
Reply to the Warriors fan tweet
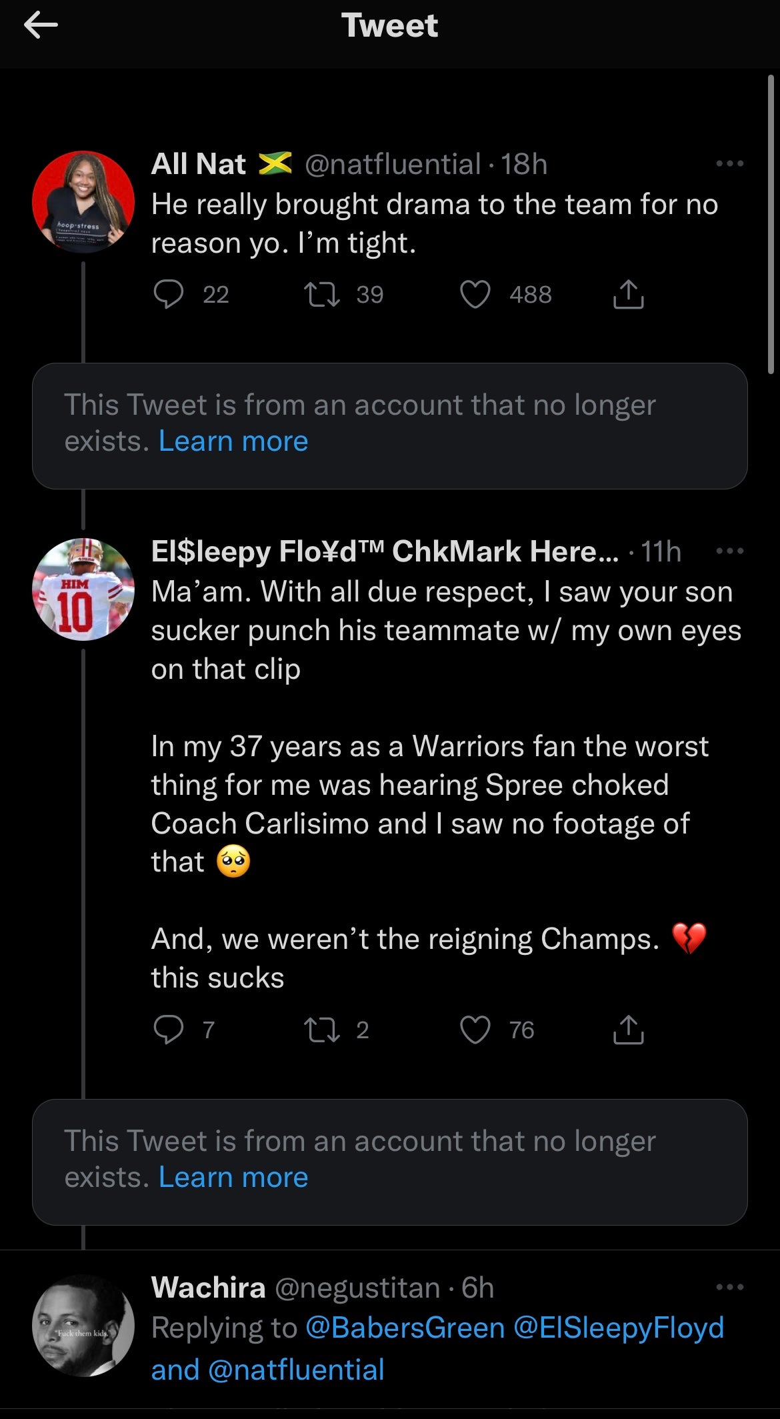[169, 1030]
